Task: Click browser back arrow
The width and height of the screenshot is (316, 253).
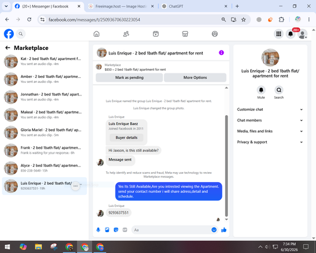Action: 7,20
